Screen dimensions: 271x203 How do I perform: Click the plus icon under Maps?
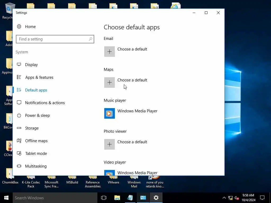pyautogui.click(x=110, y=82)
